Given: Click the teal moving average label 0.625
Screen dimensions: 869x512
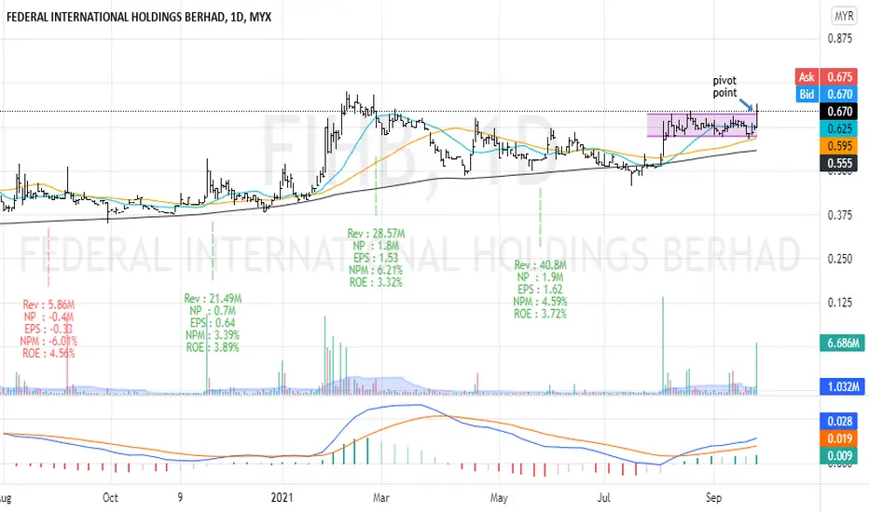Looking at the screenshot, I should coord(839,128).
